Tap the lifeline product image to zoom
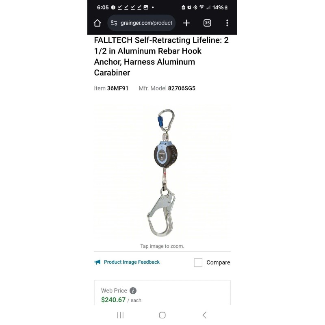Screen dimensions: 325x325 pos(162,173)
